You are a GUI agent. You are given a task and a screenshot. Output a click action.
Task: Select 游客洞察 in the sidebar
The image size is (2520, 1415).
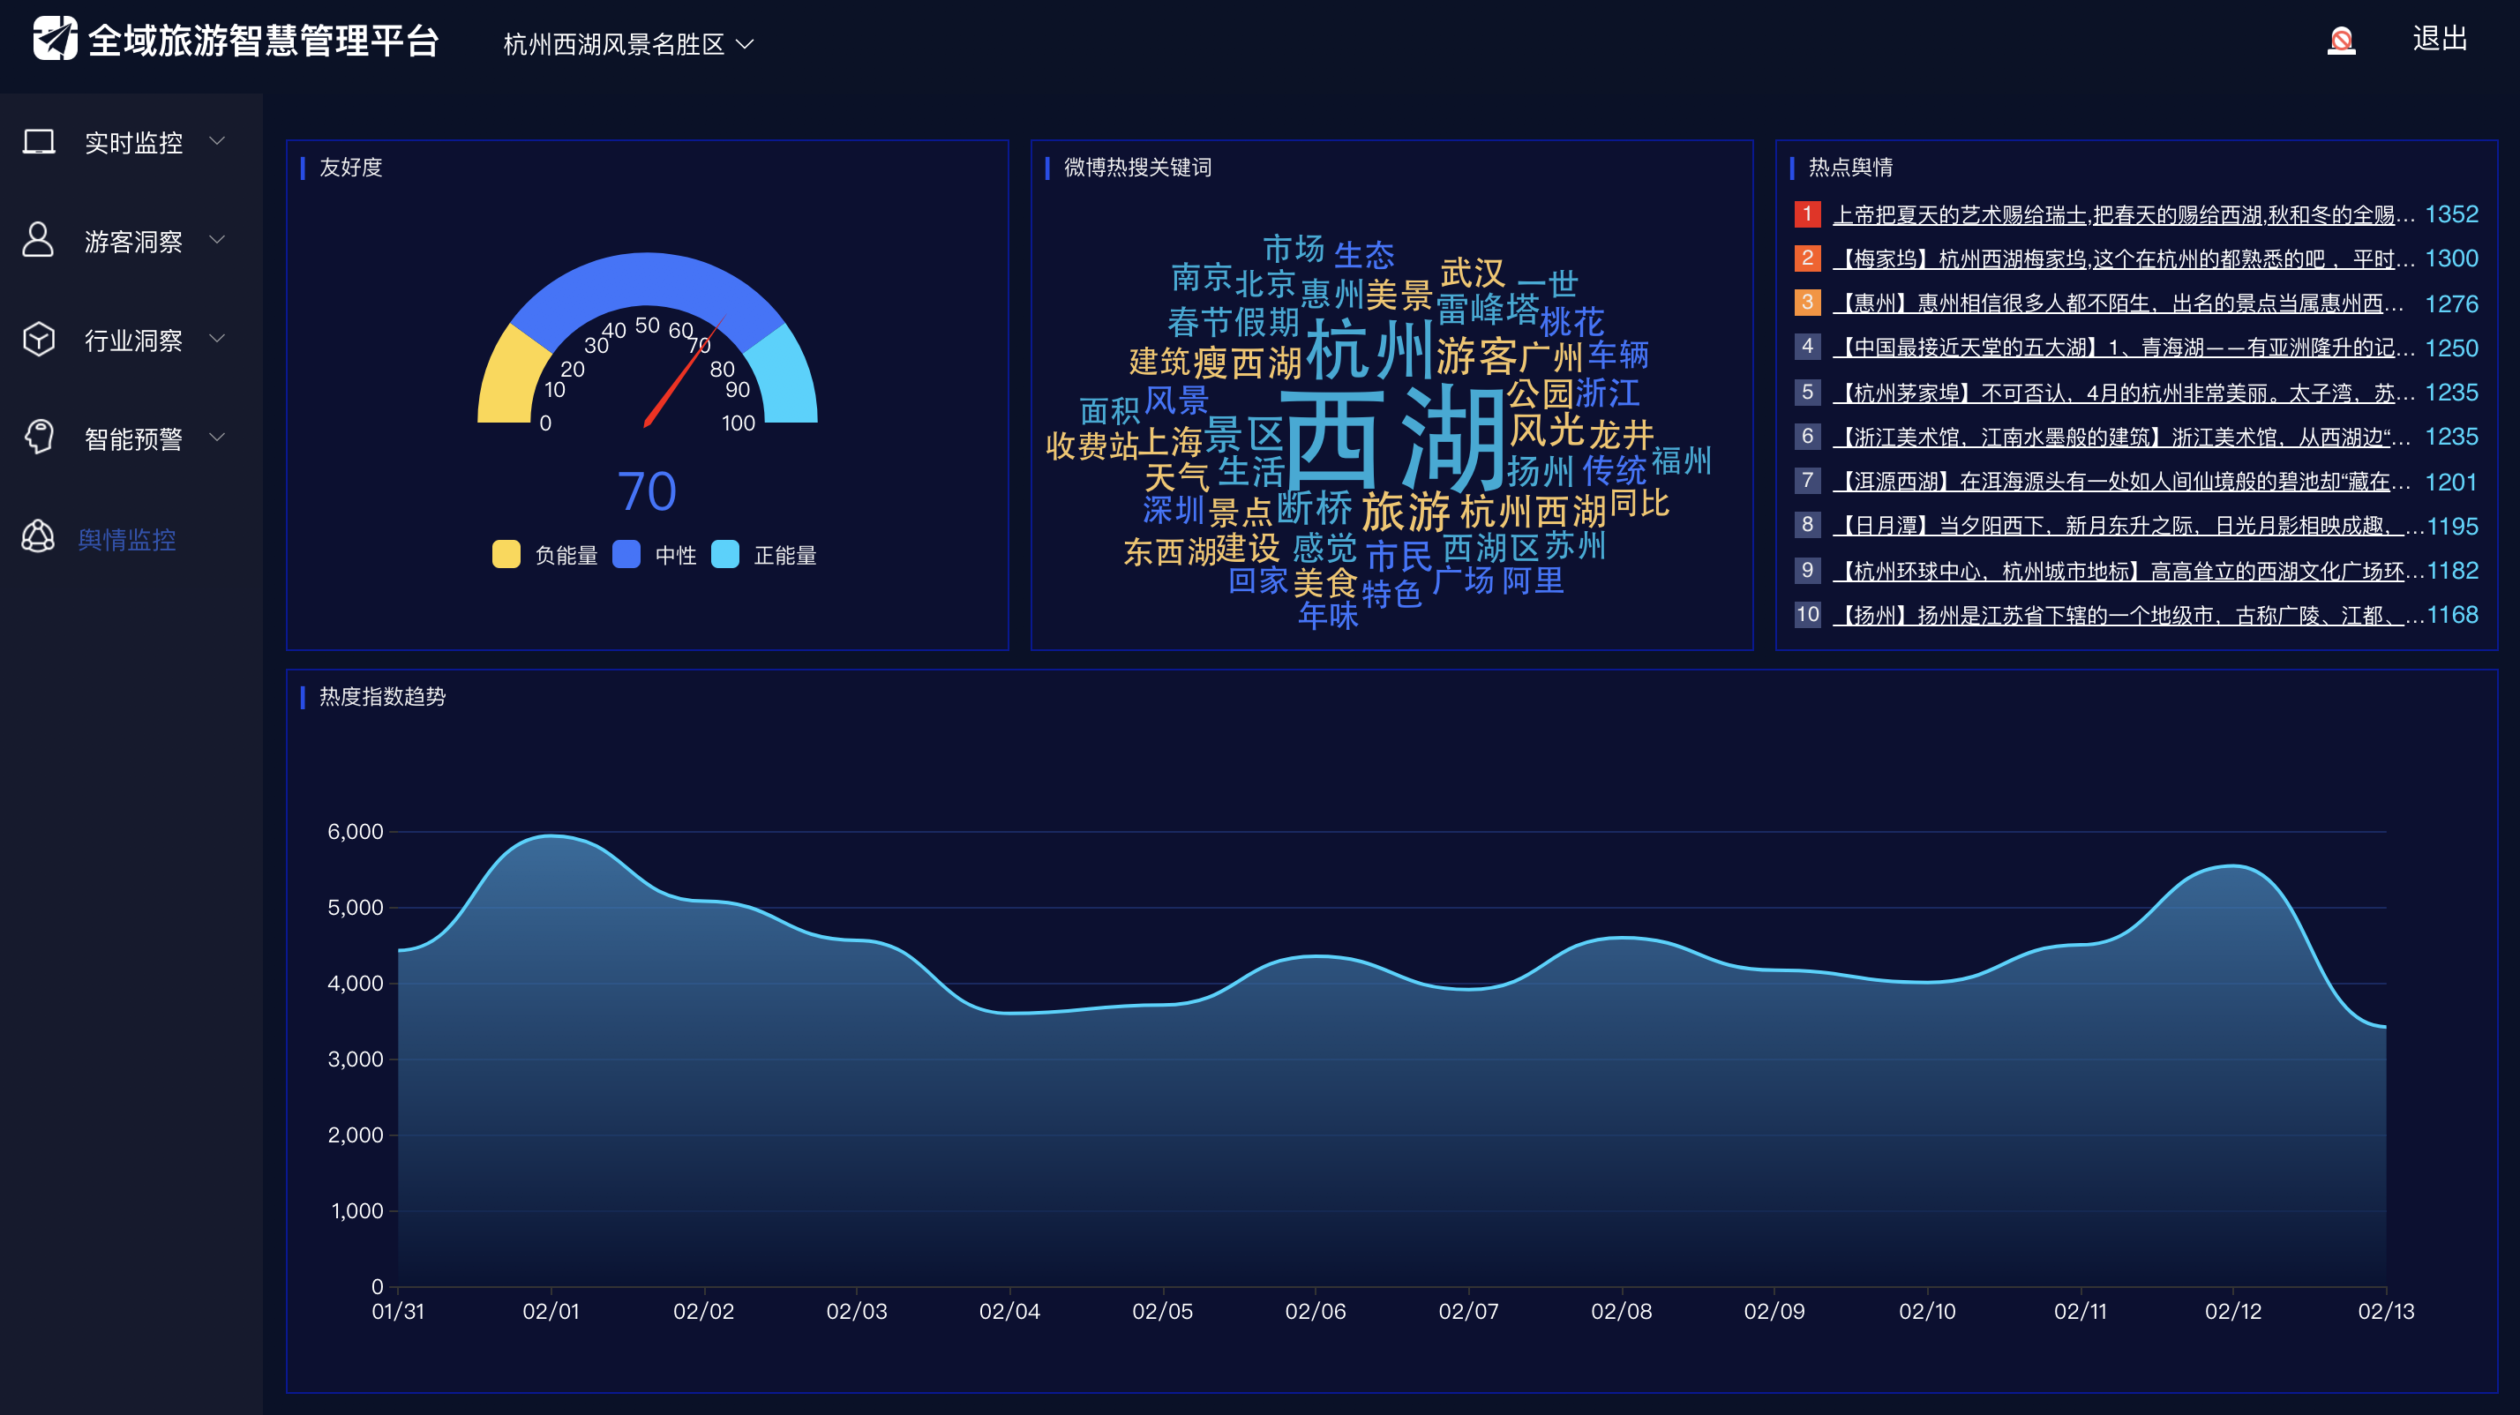coord(133,241)
